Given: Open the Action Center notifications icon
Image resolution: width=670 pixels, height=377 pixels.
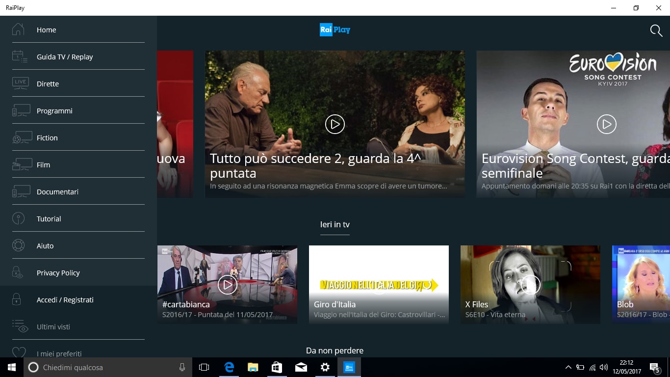Looking at the screenshot, I should point(654,367).
